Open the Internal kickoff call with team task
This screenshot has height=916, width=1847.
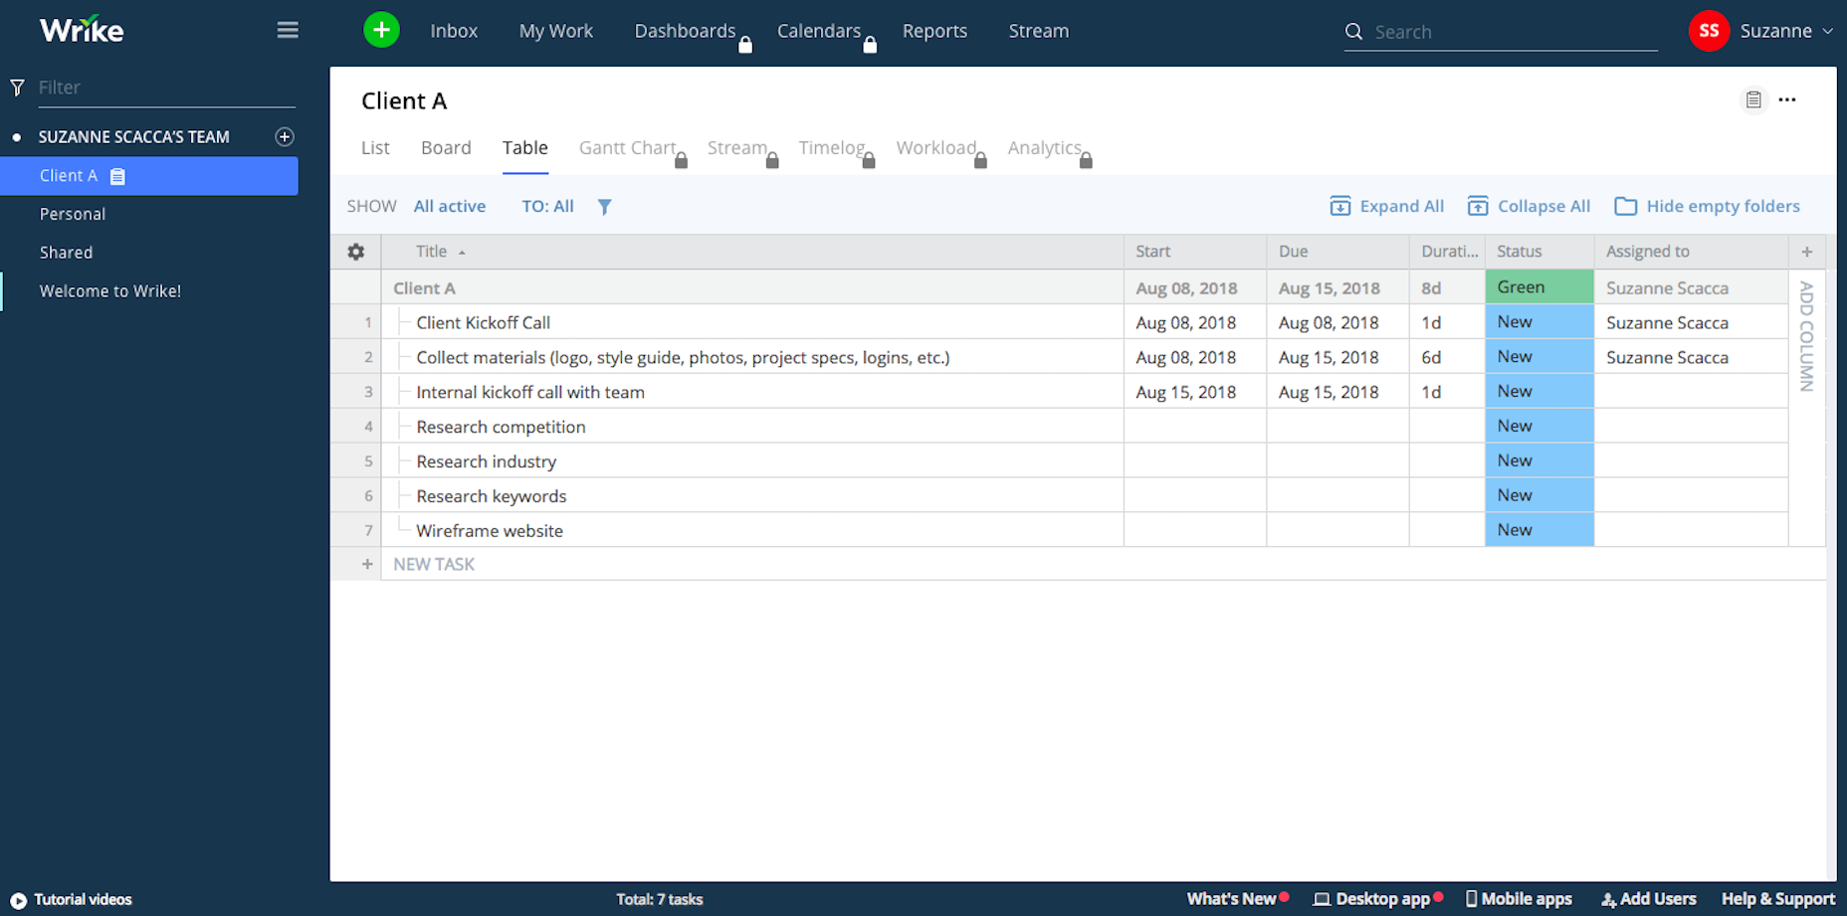pos(530,392)
